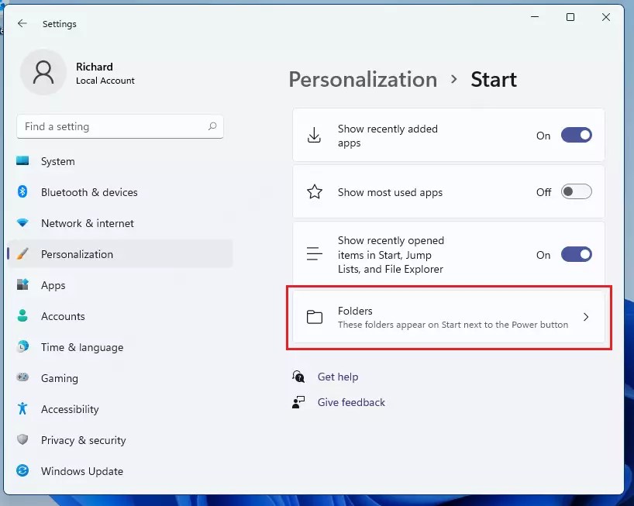
Task: Minimize the Settings window
Action: 535,17
